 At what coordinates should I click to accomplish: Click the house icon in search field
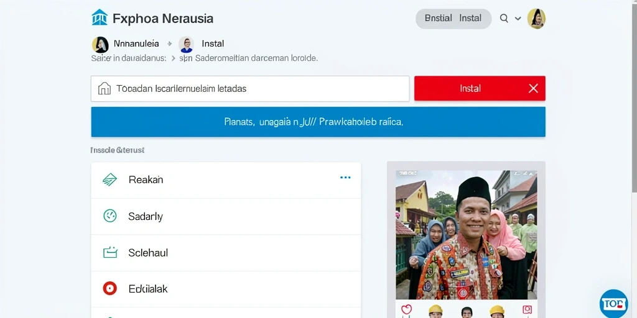pyautogui.click(x=105, y=88)
